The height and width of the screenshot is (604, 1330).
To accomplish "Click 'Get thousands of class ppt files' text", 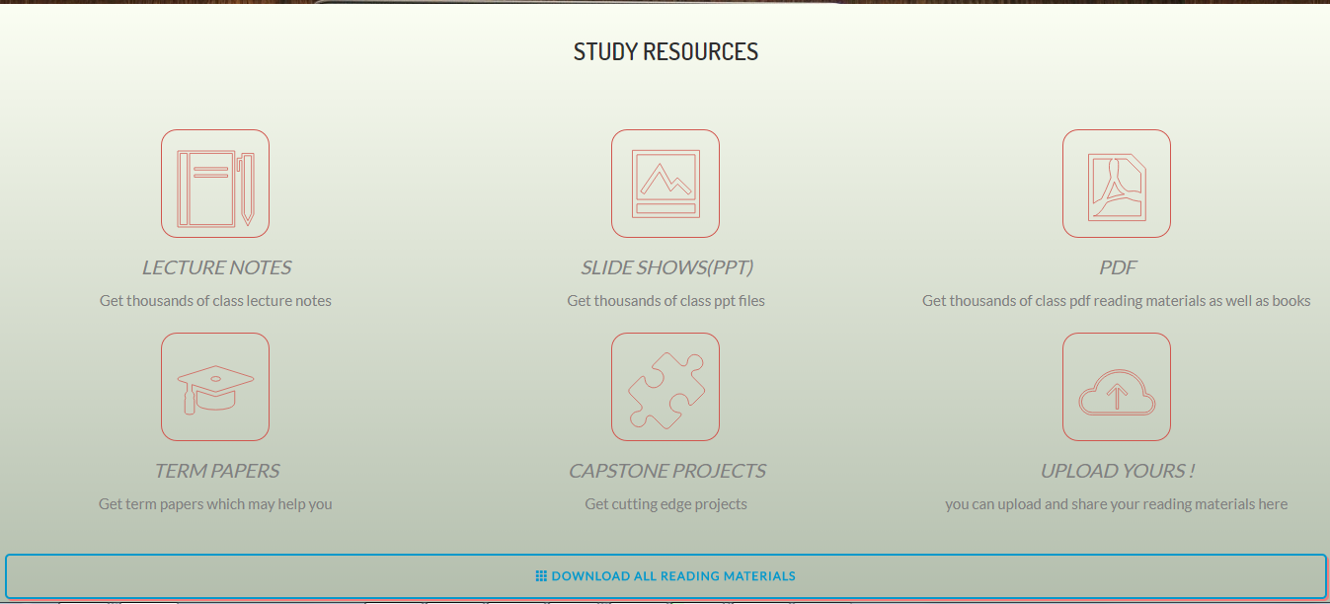I will [x=665, y=301].
